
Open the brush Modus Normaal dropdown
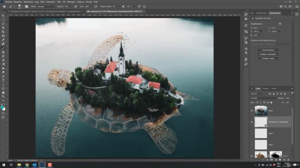[46, 7]
